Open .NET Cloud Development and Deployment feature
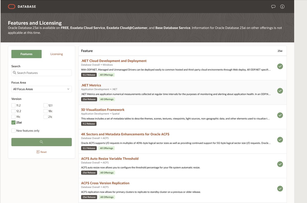 pyautogui.click(x=114, y=61)
